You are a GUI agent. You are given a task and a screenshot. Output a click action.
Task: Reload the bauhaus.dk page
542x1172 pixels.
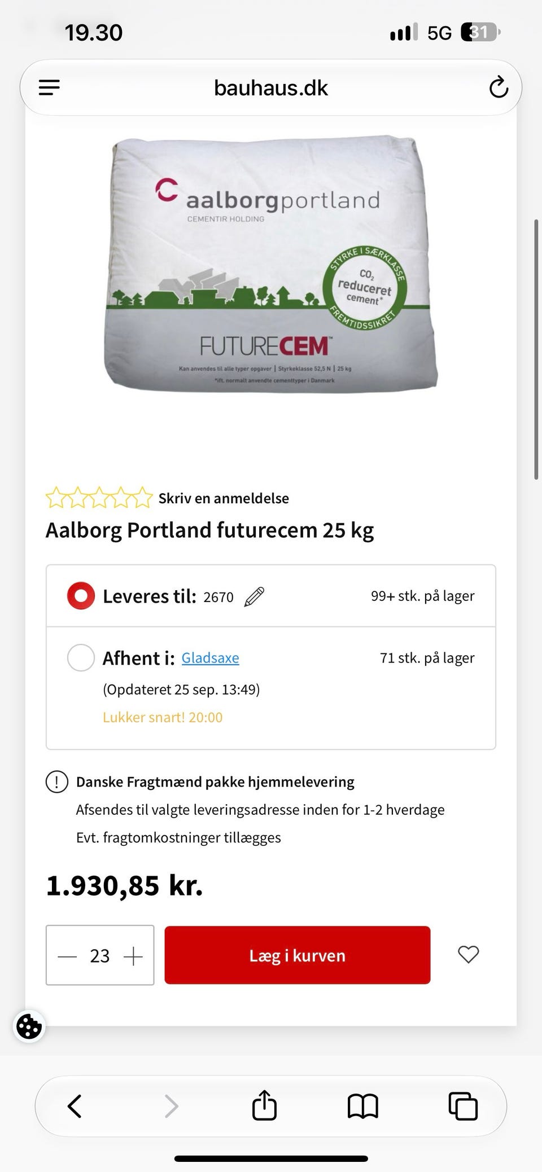tap(499, 87)
